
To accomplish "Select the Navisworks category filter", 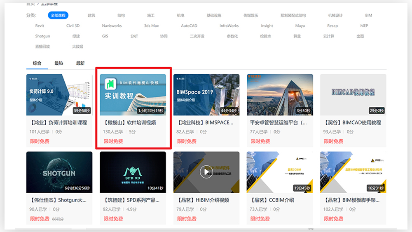I will pyautogui.click(x=112, y=26).
